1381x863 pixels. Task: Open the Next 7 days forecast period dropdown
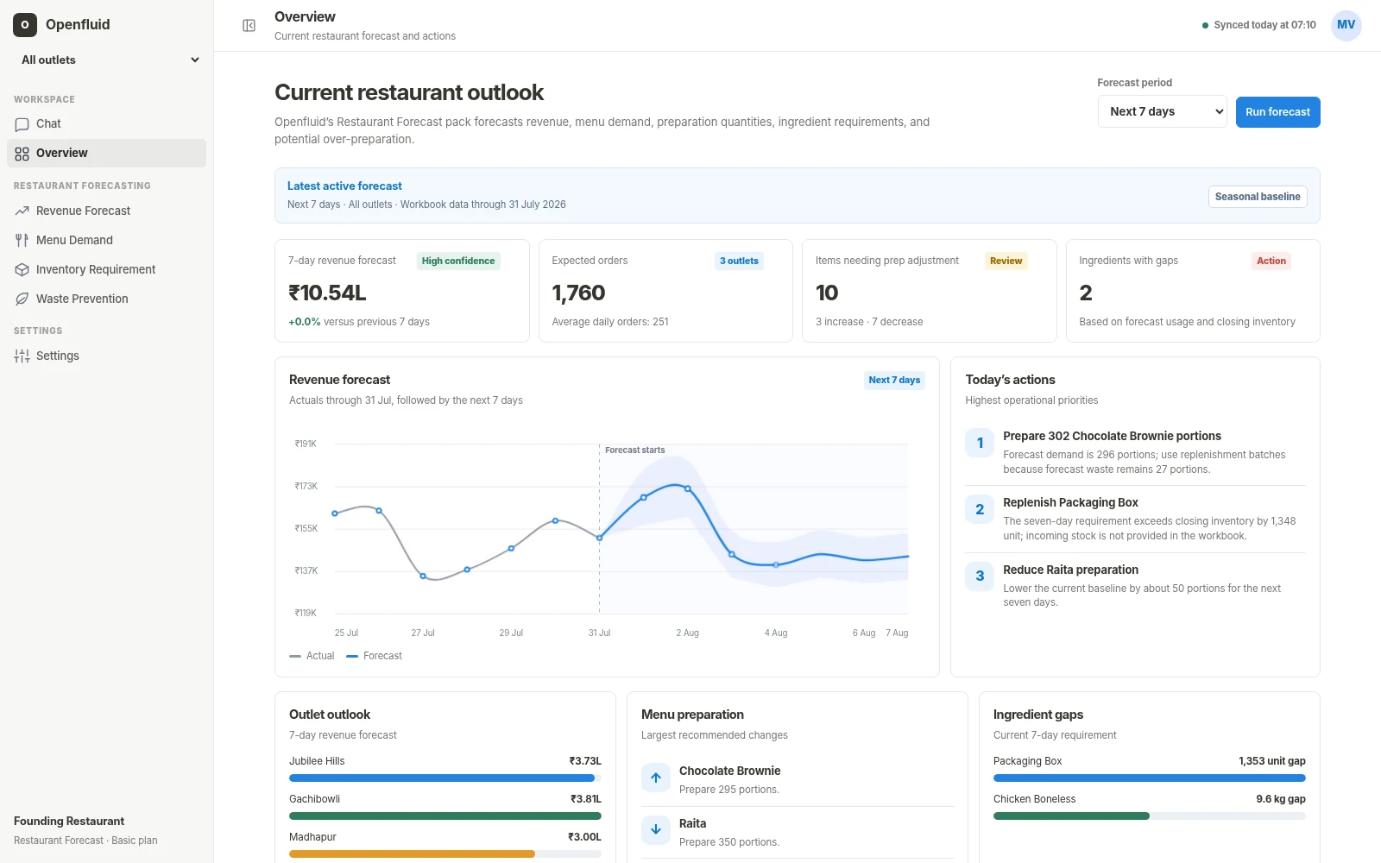[x=1163, y=111]
